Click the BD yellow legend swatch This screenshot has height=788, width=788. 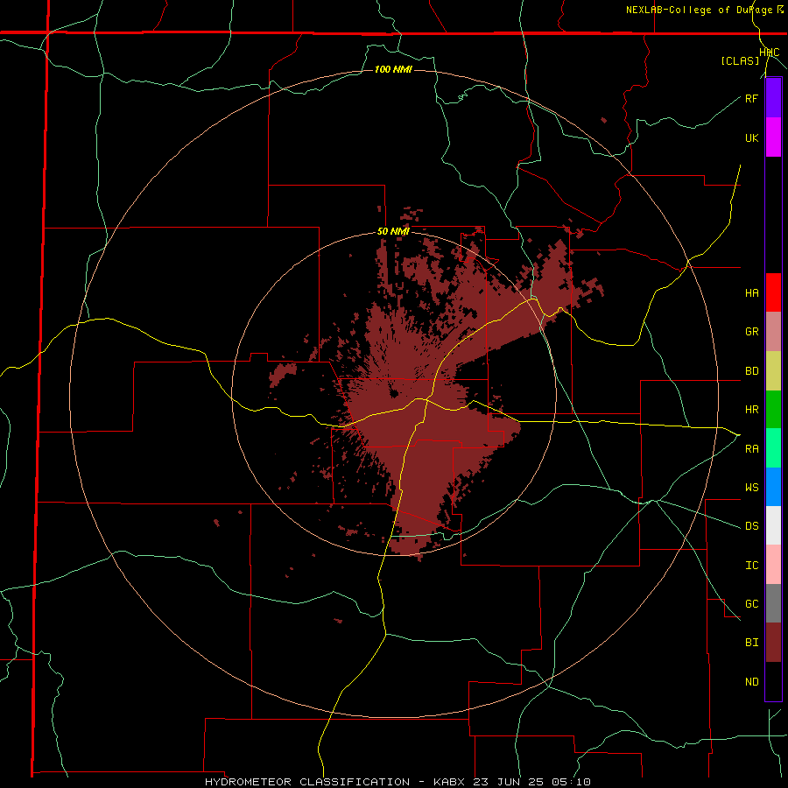(773, 370)
